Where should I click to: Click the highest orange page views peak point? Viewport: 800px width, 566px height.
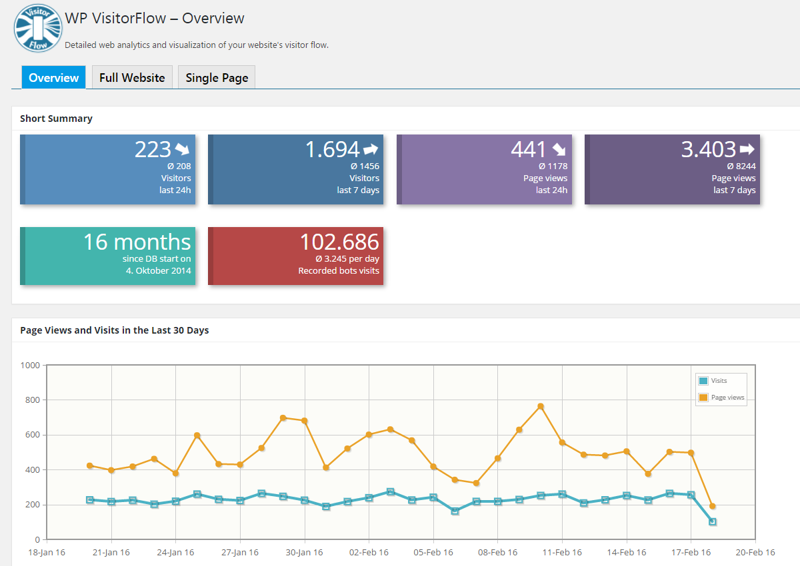(541, 406)
